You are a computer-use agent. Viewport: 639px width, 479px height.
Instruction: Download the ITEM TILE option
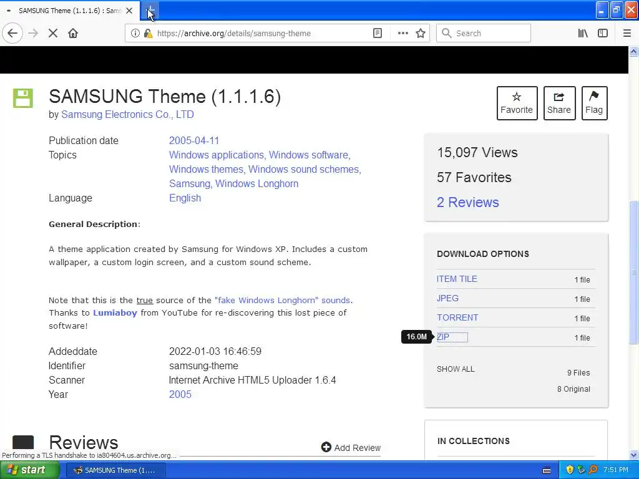click(457, 279)
